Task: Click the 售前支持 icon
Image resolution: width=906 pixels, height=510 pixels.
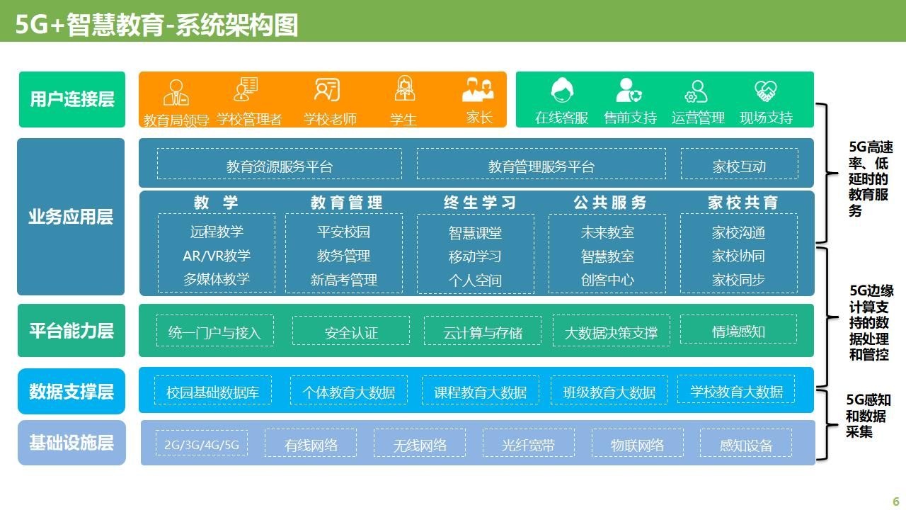Action: coord(629,91)
